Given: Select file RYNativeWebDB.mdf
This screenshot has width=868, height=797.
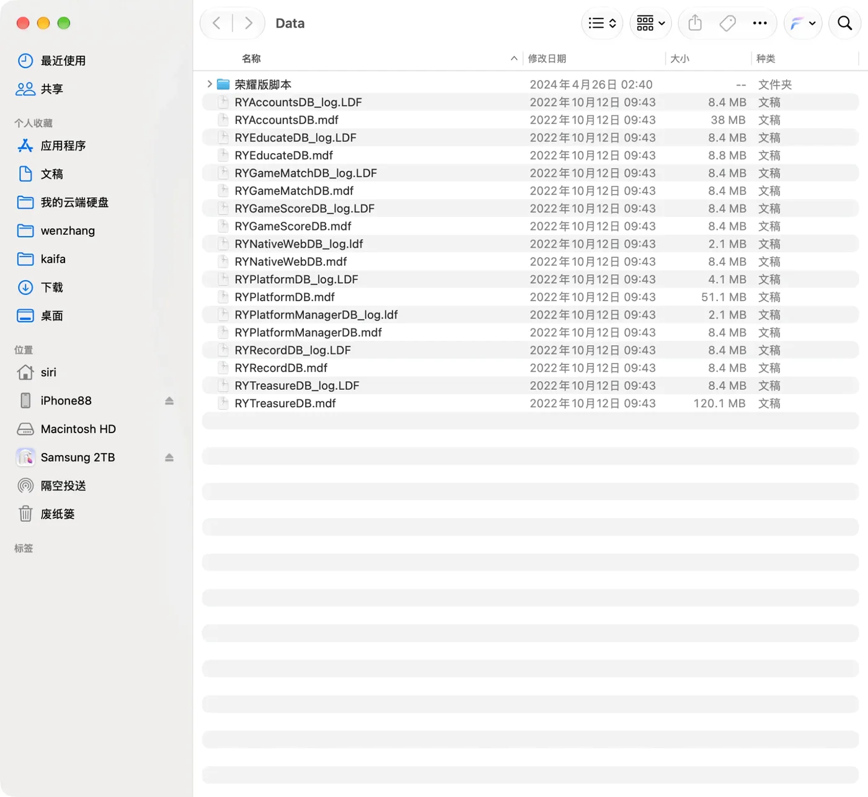Looking at the screenshot, I should click(x=530, y=262).
